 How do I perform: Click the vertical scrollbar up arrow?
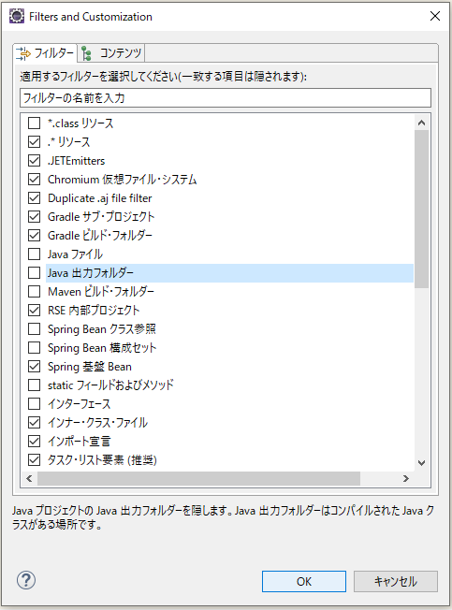[x=422, y=123]
